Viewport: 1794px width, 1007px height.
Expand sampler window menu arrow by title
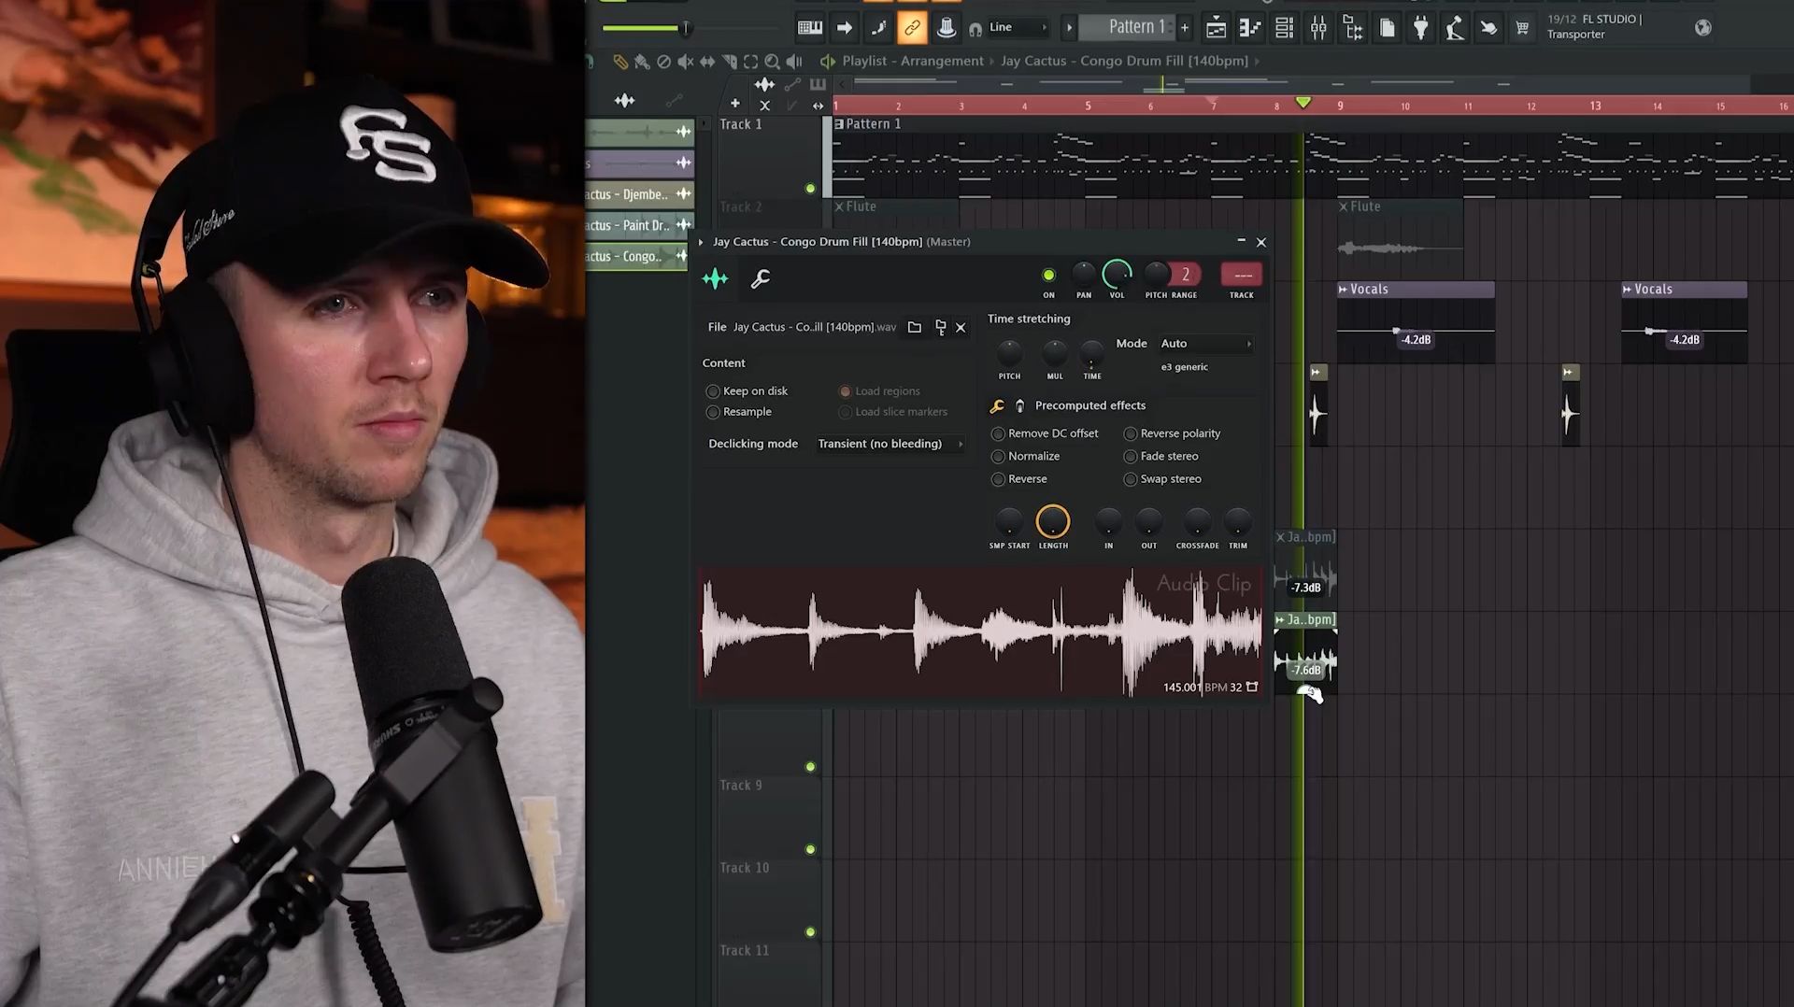[701, 242]
